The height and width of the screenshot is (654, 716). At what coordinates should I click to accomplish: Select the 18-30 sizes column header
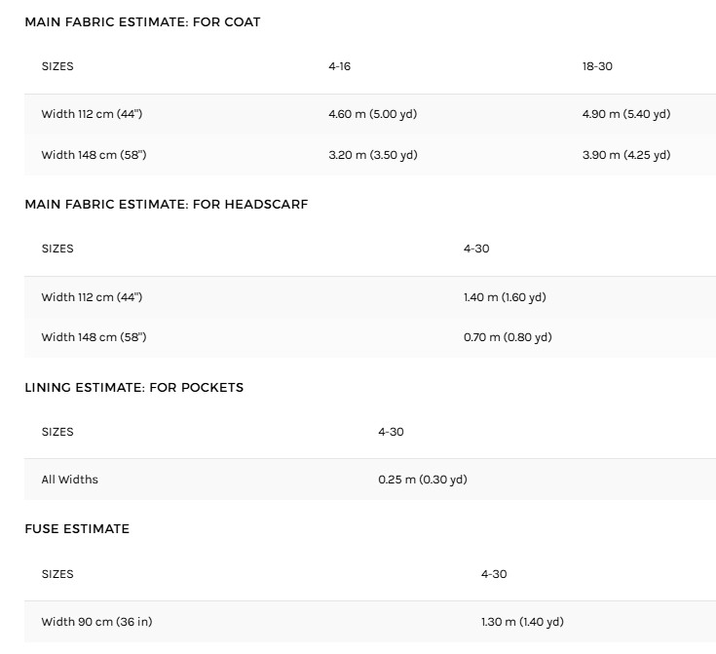click(597, 66)
